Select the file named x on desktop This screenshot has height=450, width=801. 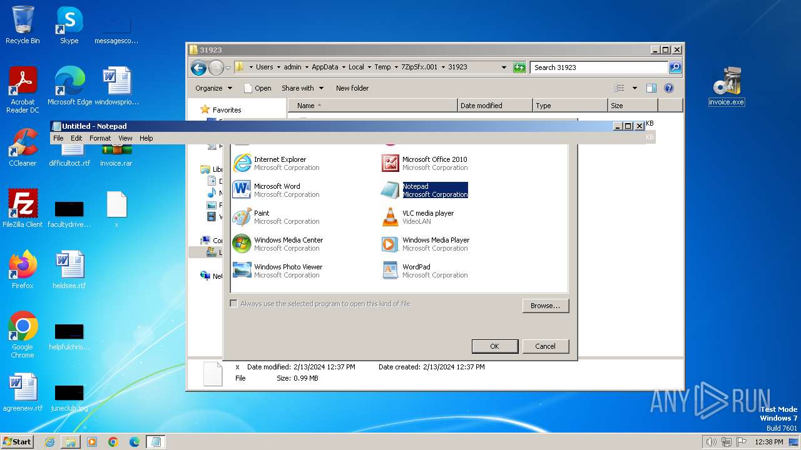116,209
